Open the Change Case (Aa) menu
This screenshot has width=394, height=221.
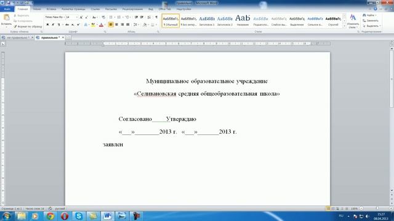click(x=94, y=17)
